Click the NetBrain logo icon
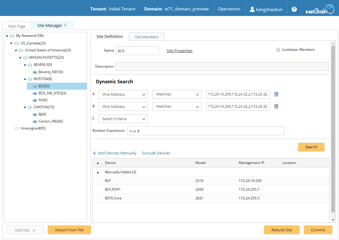The height and width of the screenshot is (240, 339). tap(320, 9)
